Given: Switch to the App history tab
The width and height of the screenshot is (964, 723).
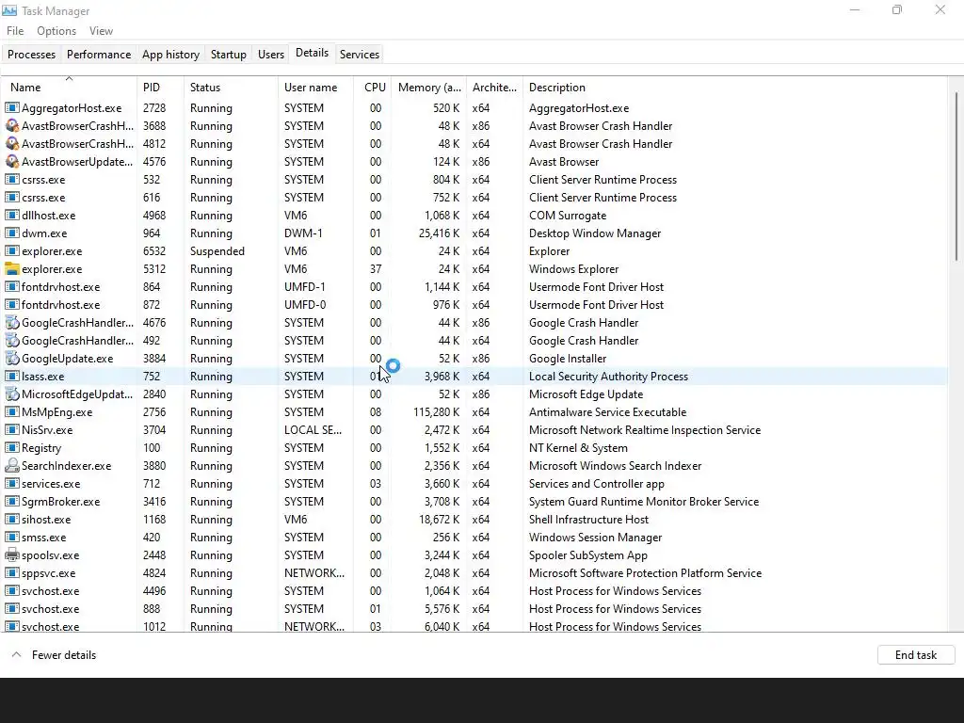Looking at the screenshot, I should point(171,54).
